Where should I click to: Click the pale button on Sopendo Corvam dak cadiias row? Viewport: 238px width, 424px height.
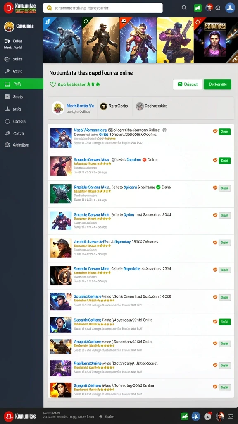[224, 270]
